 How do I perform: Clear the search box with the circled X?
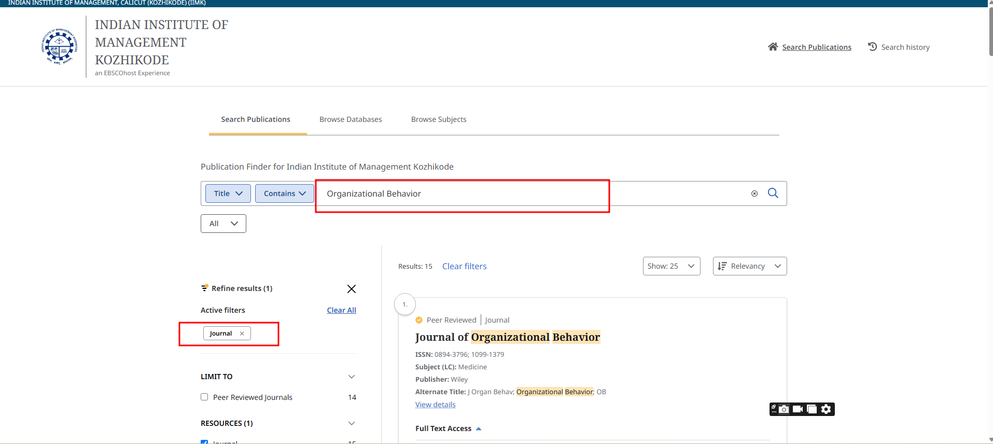[x=754, y=193]
